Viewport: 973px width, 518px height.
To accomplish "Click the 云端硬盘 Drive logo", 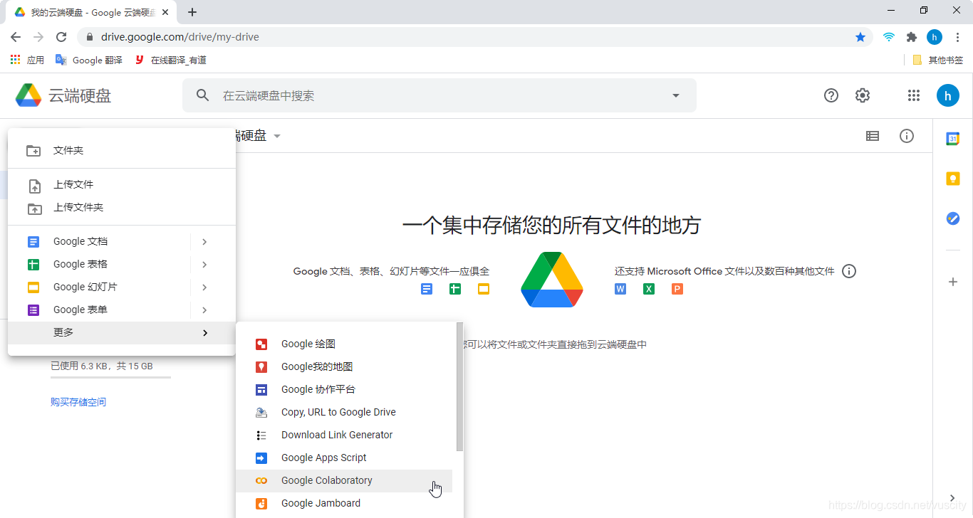I will (63, 95).
